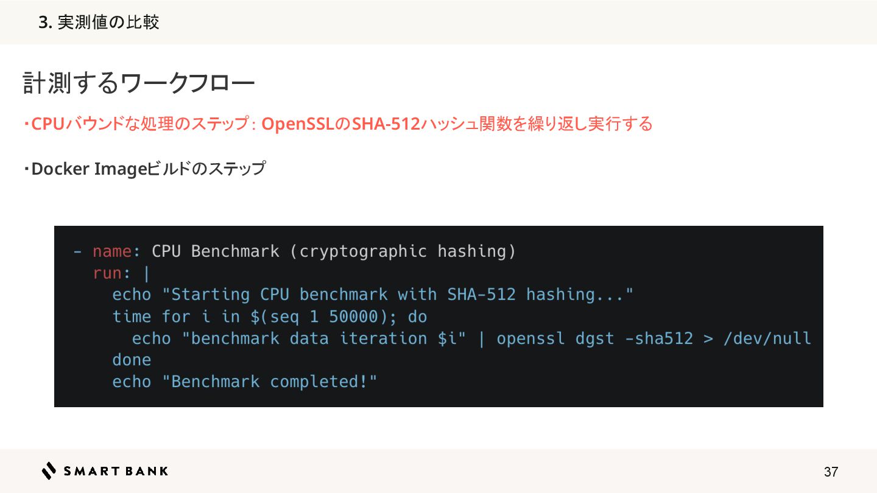Click the done keyword in the code

tap(132, 360)
